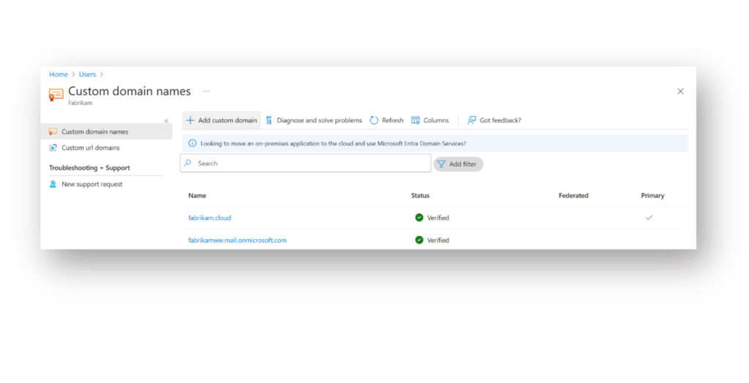Click the Add filter button
The image size is (749, 383).
tap(458, 164)
